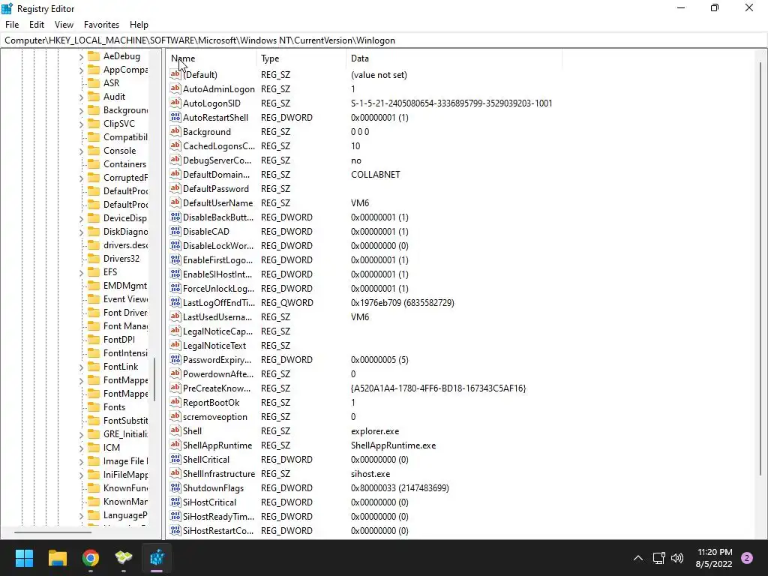Select the ASR key in tree
Screen dimensions: 768x576
click(111, 82)
